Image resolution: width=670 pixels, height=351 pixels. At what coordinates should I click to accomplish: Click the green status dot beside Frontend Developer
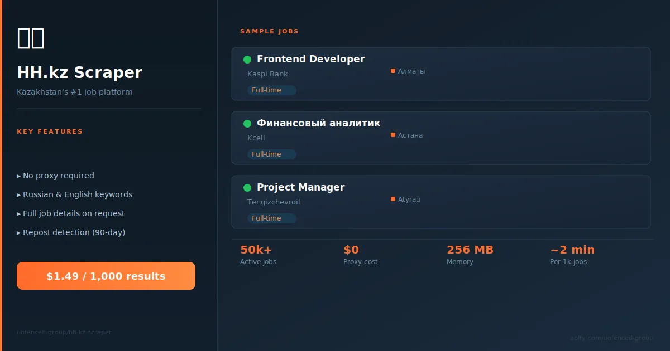click(247, 60)
